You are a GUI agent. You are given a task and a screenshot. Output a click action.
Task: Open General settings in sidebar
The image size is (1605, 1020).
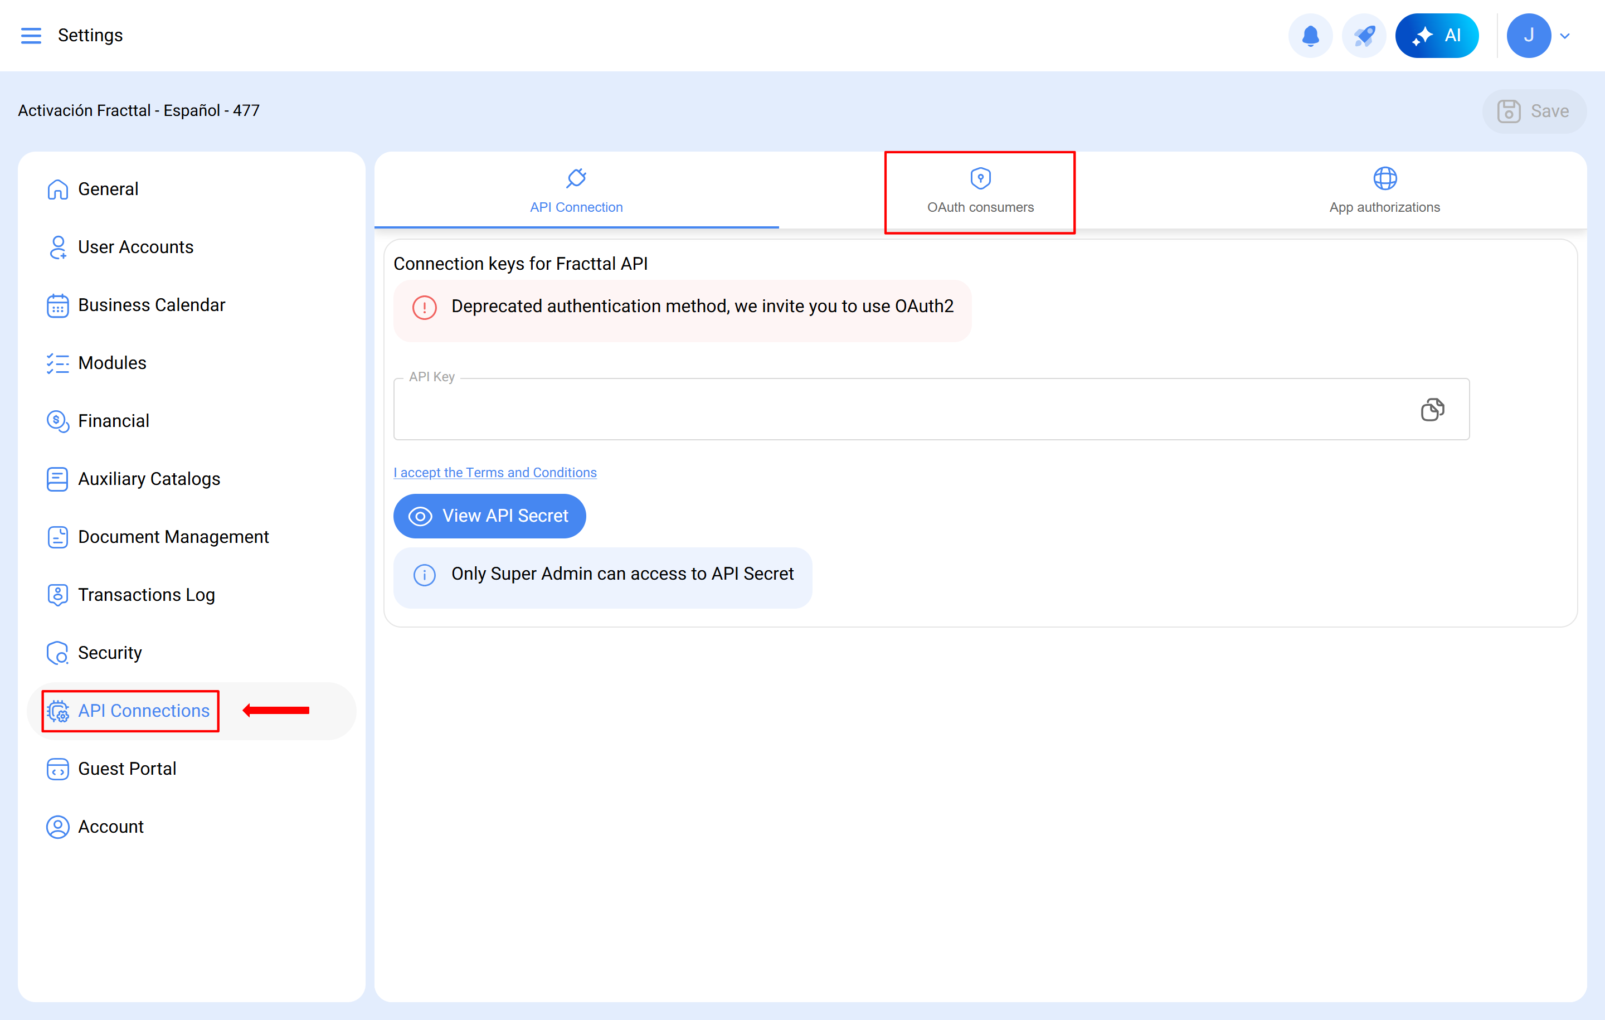click(x=108, y=190)
